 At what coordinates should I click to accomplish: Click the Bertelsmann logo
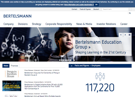point(17,16)
